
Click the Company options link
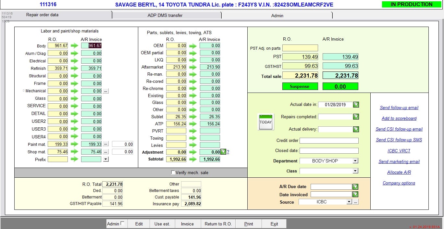coord(399,183)
